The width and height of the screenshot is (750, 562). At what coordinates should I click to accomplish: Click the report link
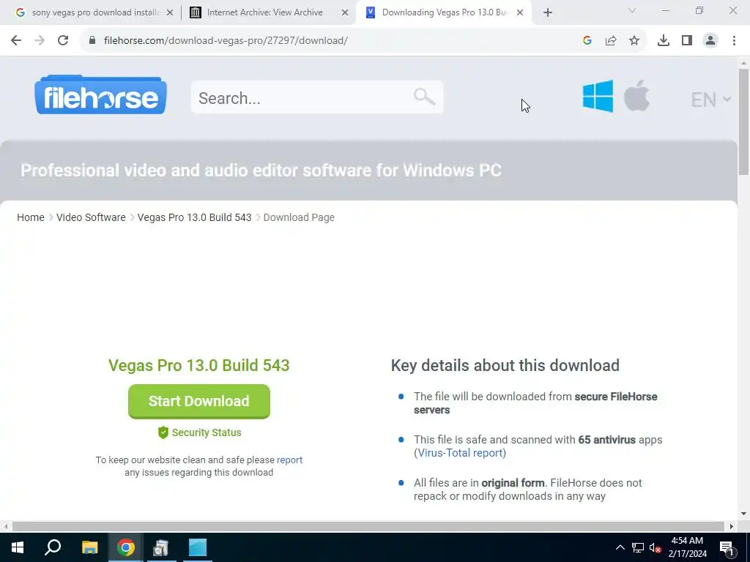(289, 460)
